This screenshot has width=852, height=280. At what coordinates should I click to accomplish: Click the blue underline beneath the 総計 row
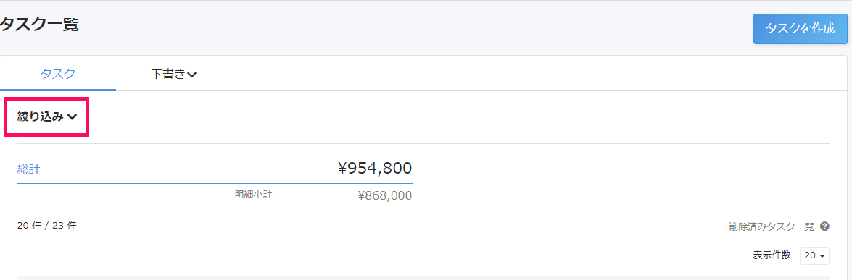pyautogui.click(x=215, y=184)
